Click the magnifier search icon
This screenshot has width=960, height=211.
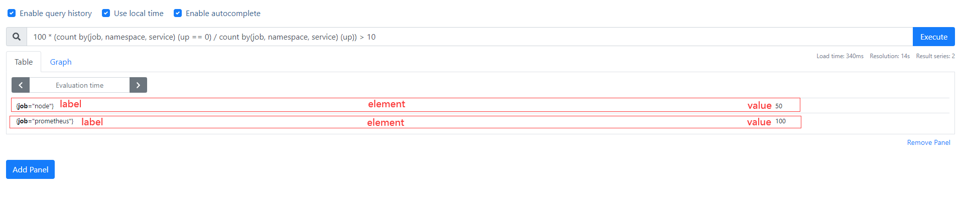coord(17,37)
